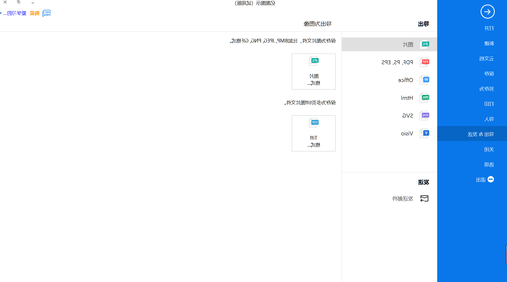Click the highlighted 导出 & 发送 entry

[472, 134]
